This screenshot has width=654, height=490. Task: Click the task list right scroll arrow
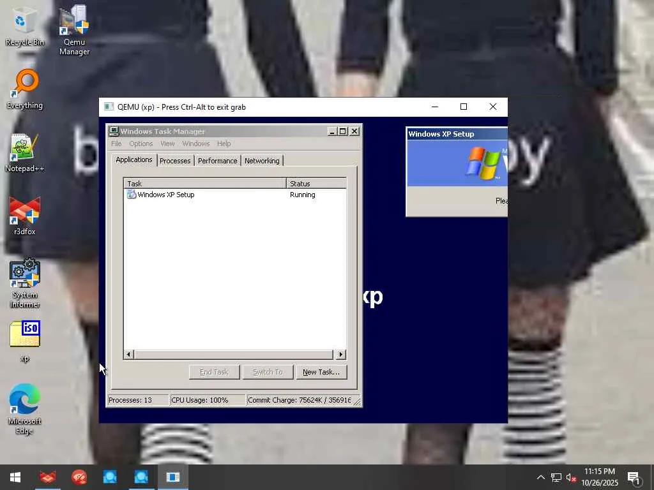click(x=341, y=355)
